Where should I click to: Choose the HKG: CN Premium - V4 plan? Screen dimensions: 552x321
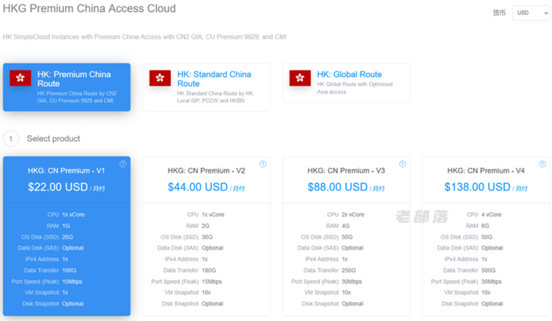tap(486, 236)
